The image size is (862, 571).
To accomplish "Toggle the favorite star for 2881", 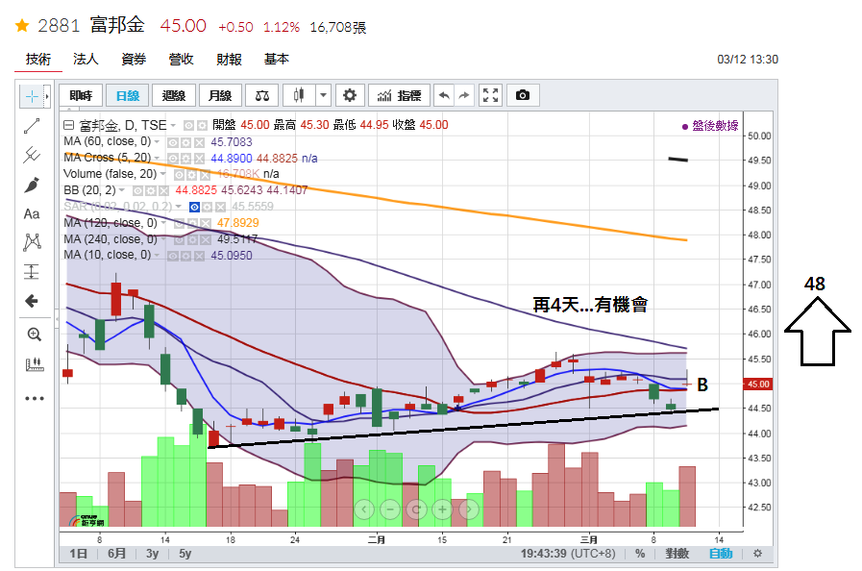I will [22, 25].
